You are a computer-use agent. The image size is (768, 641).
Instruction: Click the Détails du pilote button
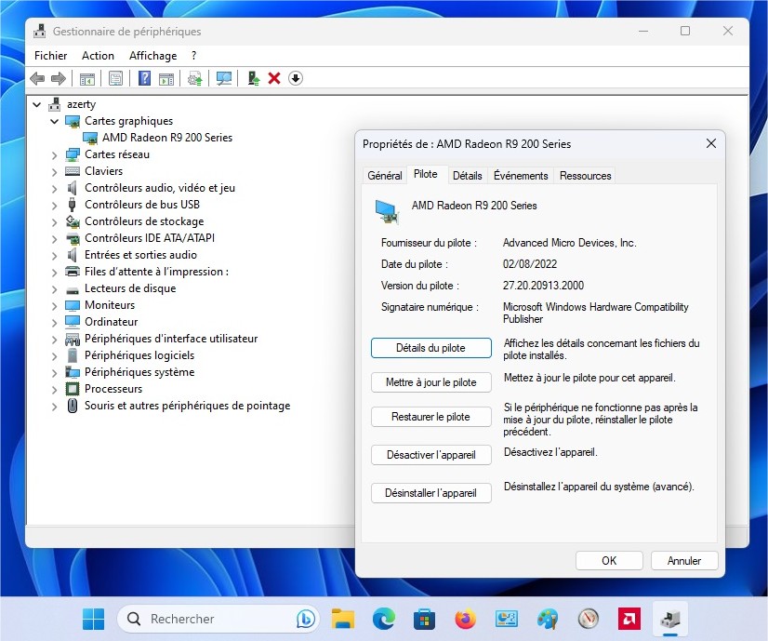point(431,348)
